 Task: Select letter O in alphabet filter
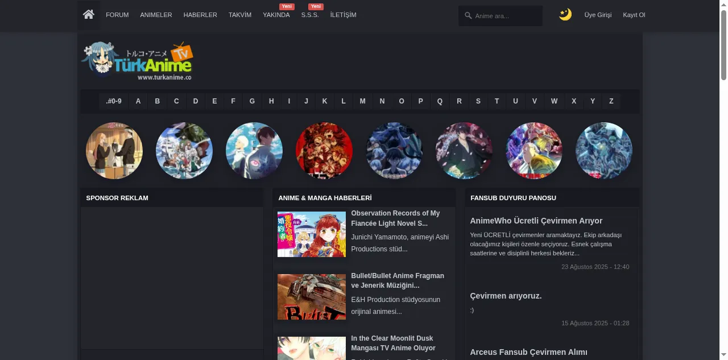click(402, 101)
